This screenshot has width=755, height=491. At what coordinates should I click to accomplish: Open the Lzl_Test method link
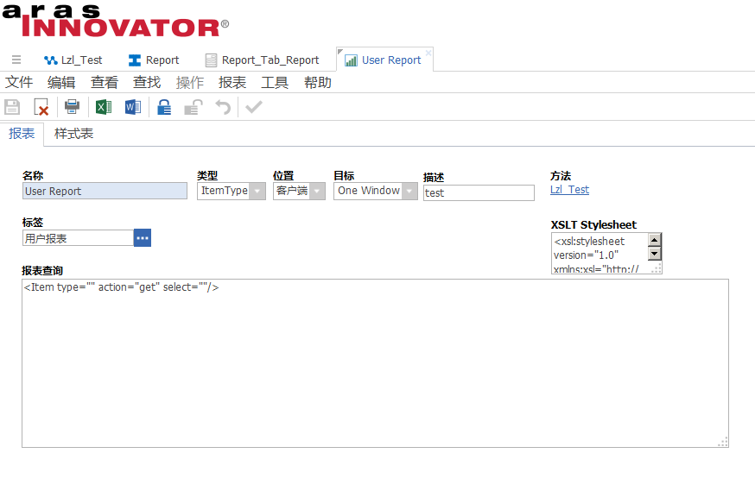tap(569, 190)
